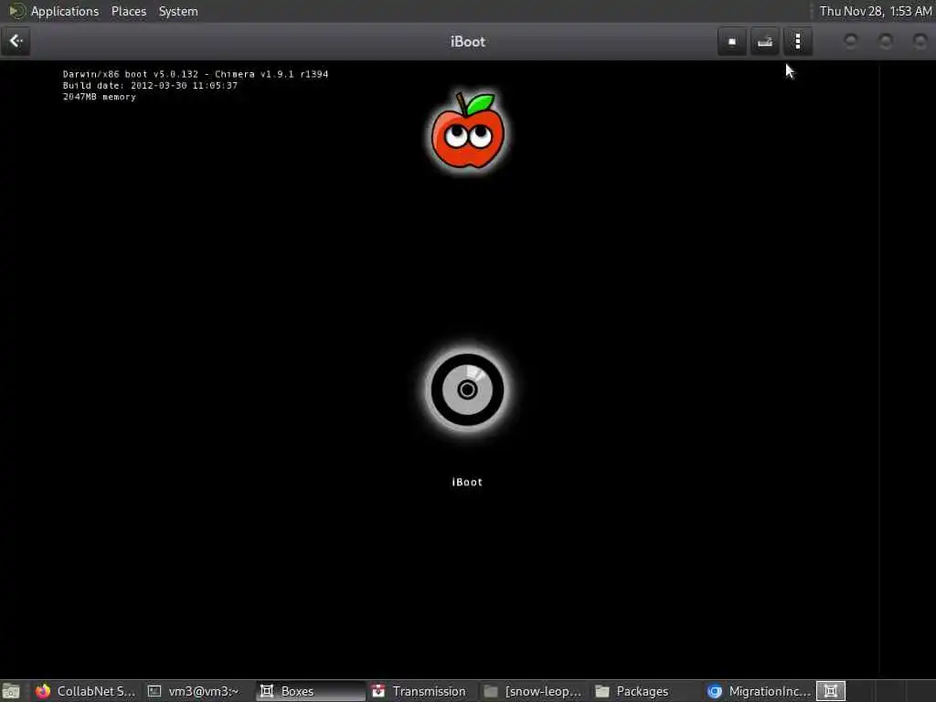
Task: Switch to CollabNet Firefox window in taskbar
Action: point(85,691)
